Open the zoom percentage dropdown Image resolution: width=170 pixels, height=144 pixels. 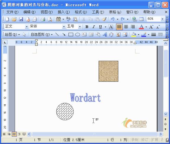[x=162, y=19]
